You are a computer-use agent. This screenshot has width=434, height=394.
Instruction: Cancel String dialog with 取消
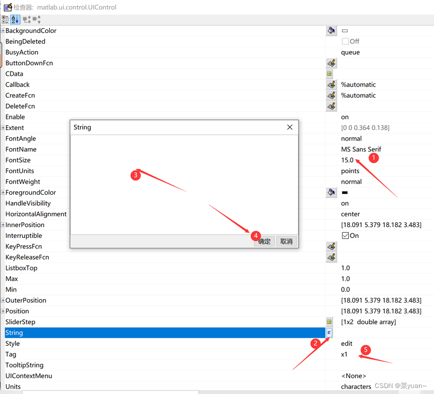pos(286,241)
